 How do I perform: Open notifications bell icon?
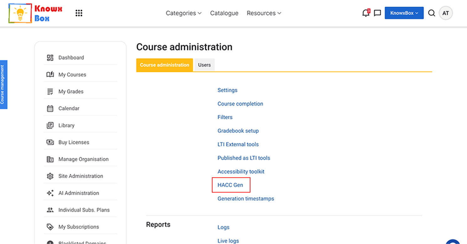click(366, 13)
